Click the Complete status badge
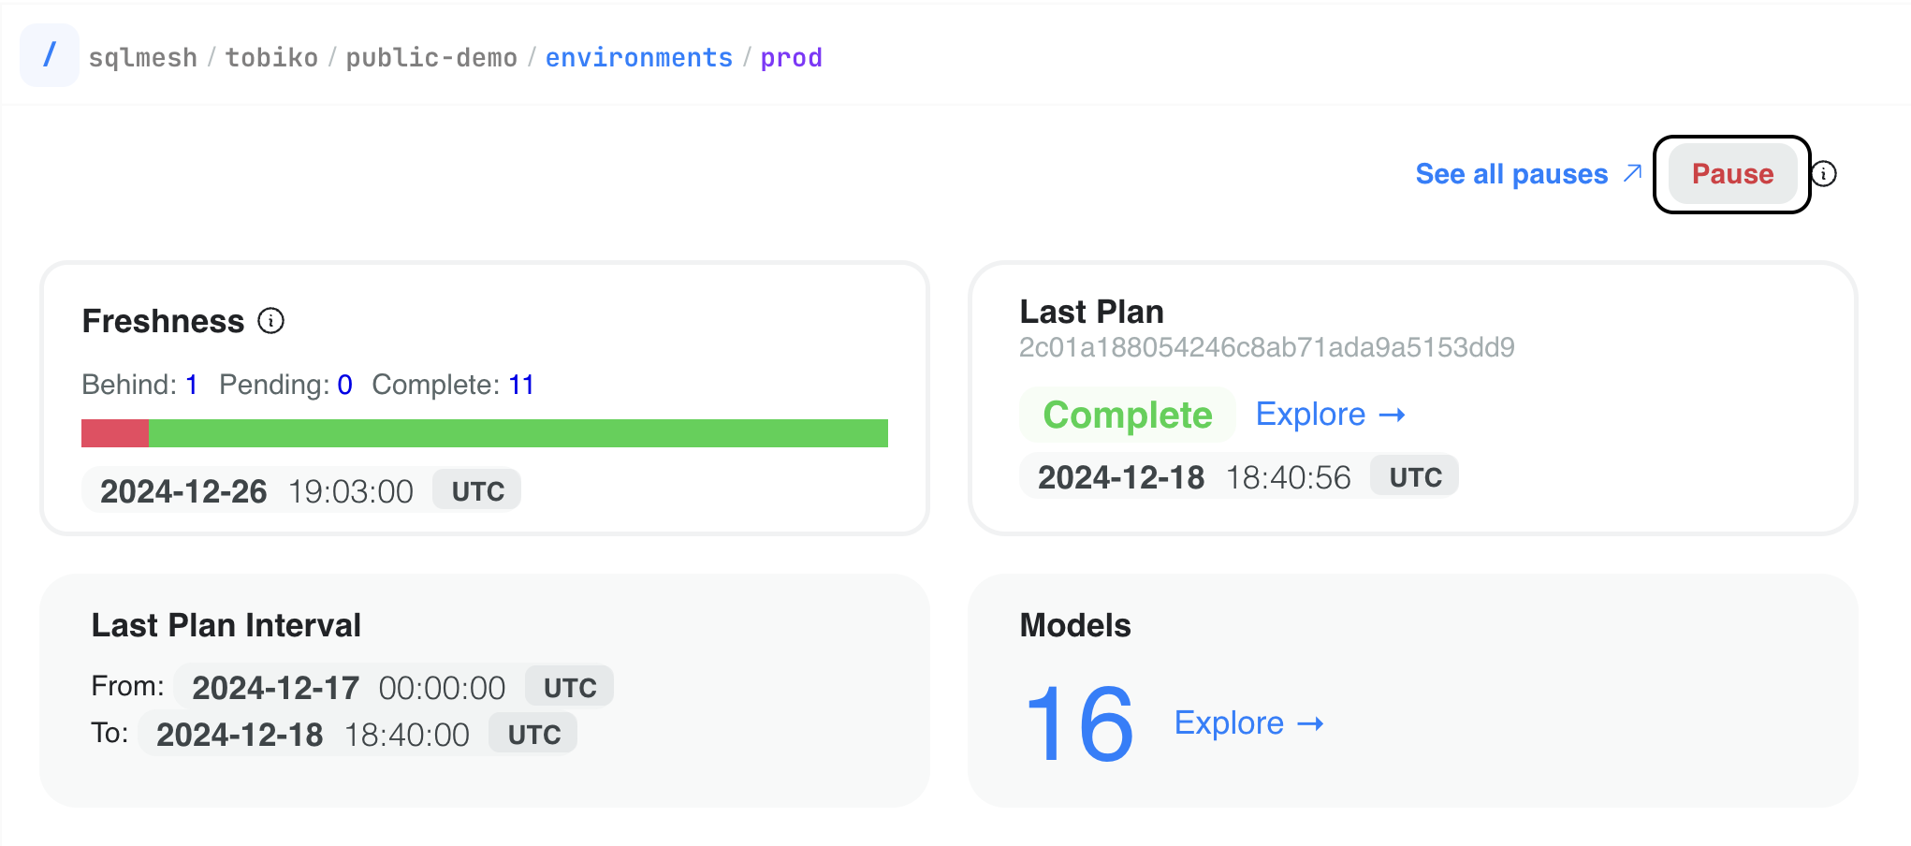Viewport: 1911px width, 846px height. pos(1128,415)
